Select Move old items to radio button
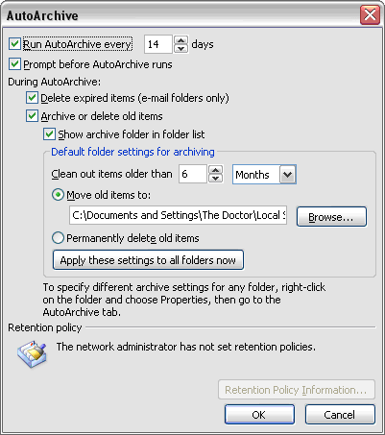Image resolution: width=385 pixels, height=435 pixels. tap(58, 195)
